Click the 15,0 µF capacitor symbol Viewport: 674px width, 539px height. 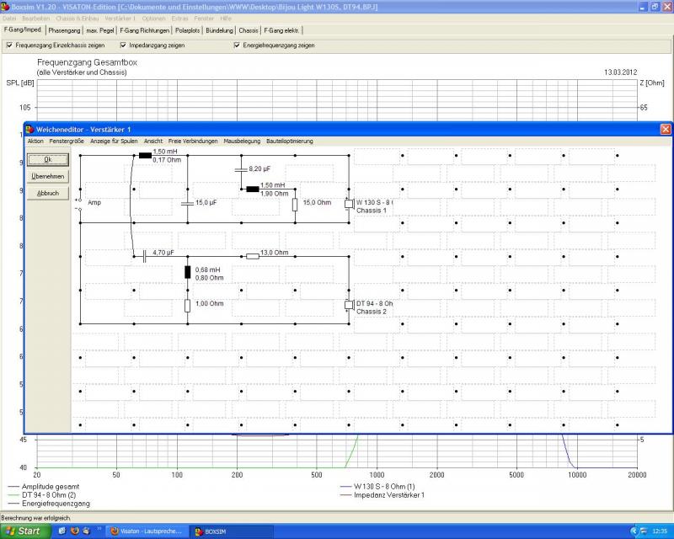pos(187,203)
